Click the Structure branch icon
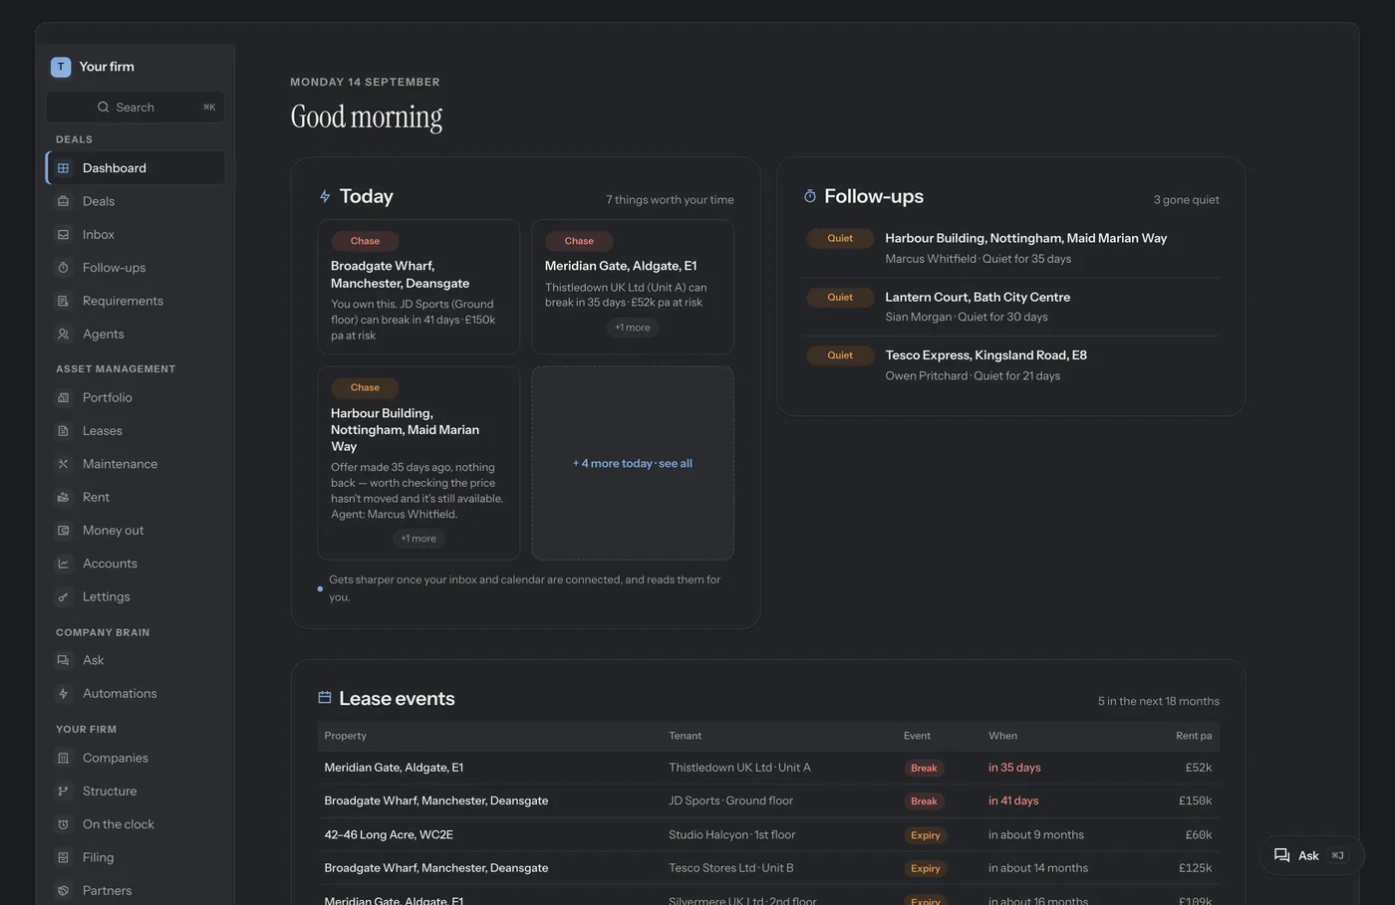 click(63, 792)
